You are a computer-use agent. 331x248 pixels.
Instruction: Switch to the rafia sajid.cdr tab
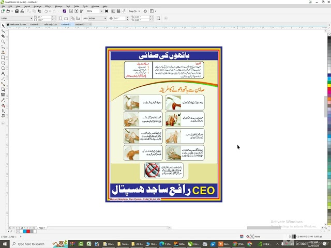[x=50, y=24]
